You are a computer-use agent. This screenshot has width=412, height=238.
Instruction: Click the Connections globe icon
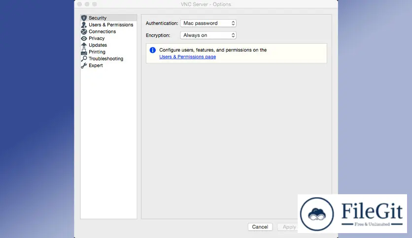click(84, 31)
